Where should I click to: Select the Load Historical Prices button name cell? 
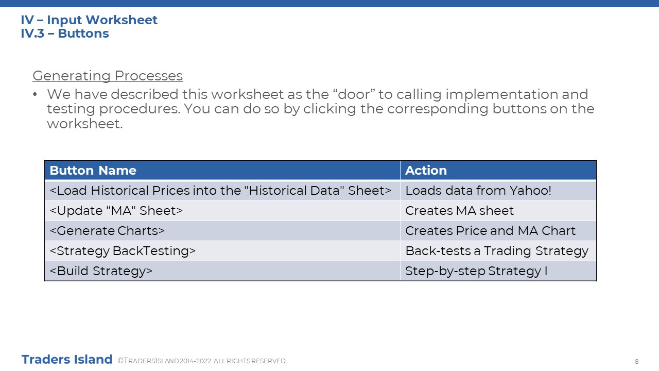222,191
